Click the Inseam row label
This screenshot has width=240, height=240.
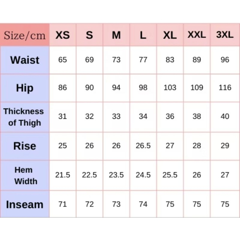(25, 205)
